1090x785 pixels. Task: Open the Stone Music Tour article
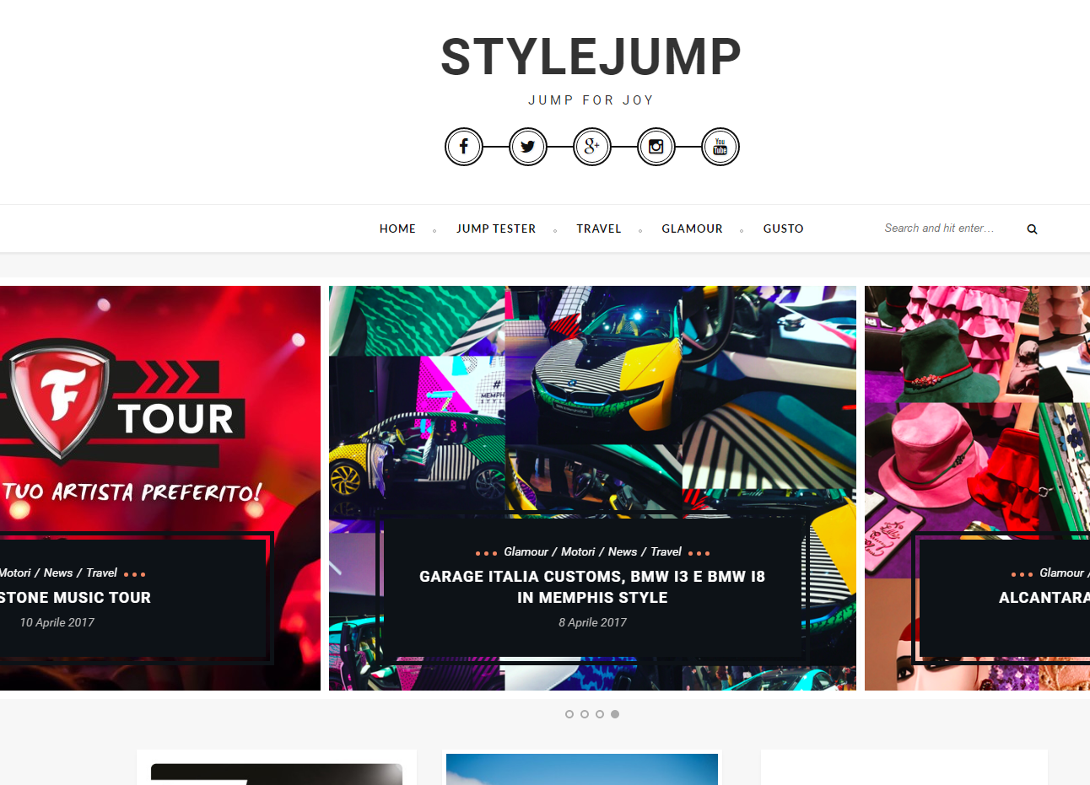coord(75,597)
